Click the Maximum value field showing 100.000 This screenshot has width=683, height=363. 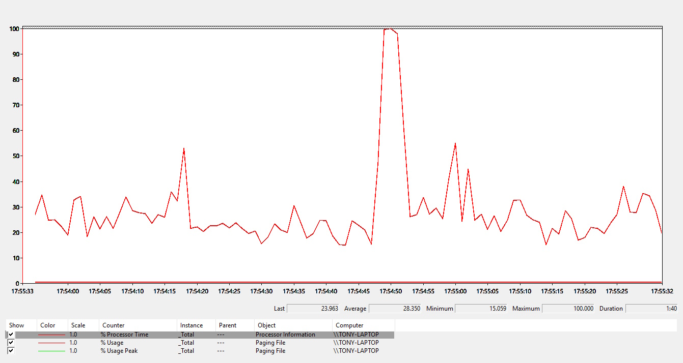point(568,309)
